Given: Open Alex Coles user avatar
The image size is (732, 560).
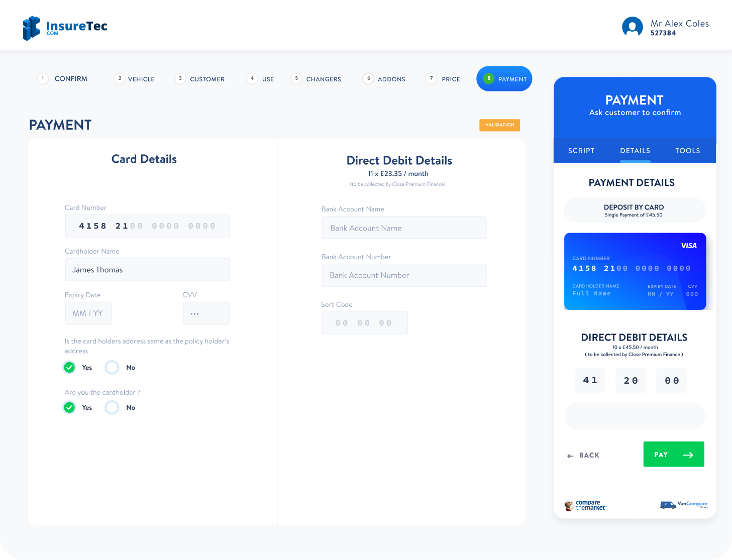Looking at the screenshot, I should point(633,27).
